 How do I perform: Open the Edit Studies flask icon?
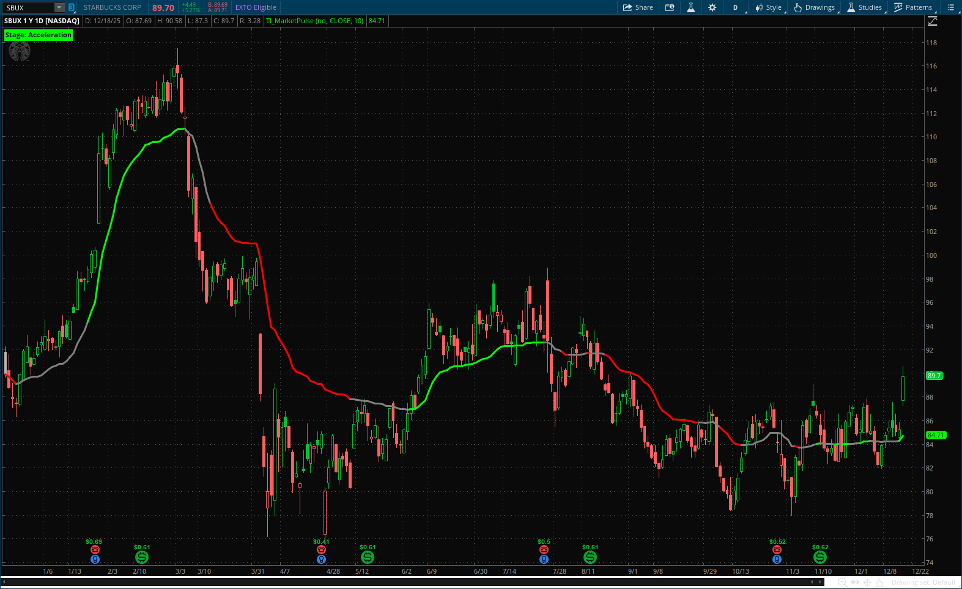point(690,7)
